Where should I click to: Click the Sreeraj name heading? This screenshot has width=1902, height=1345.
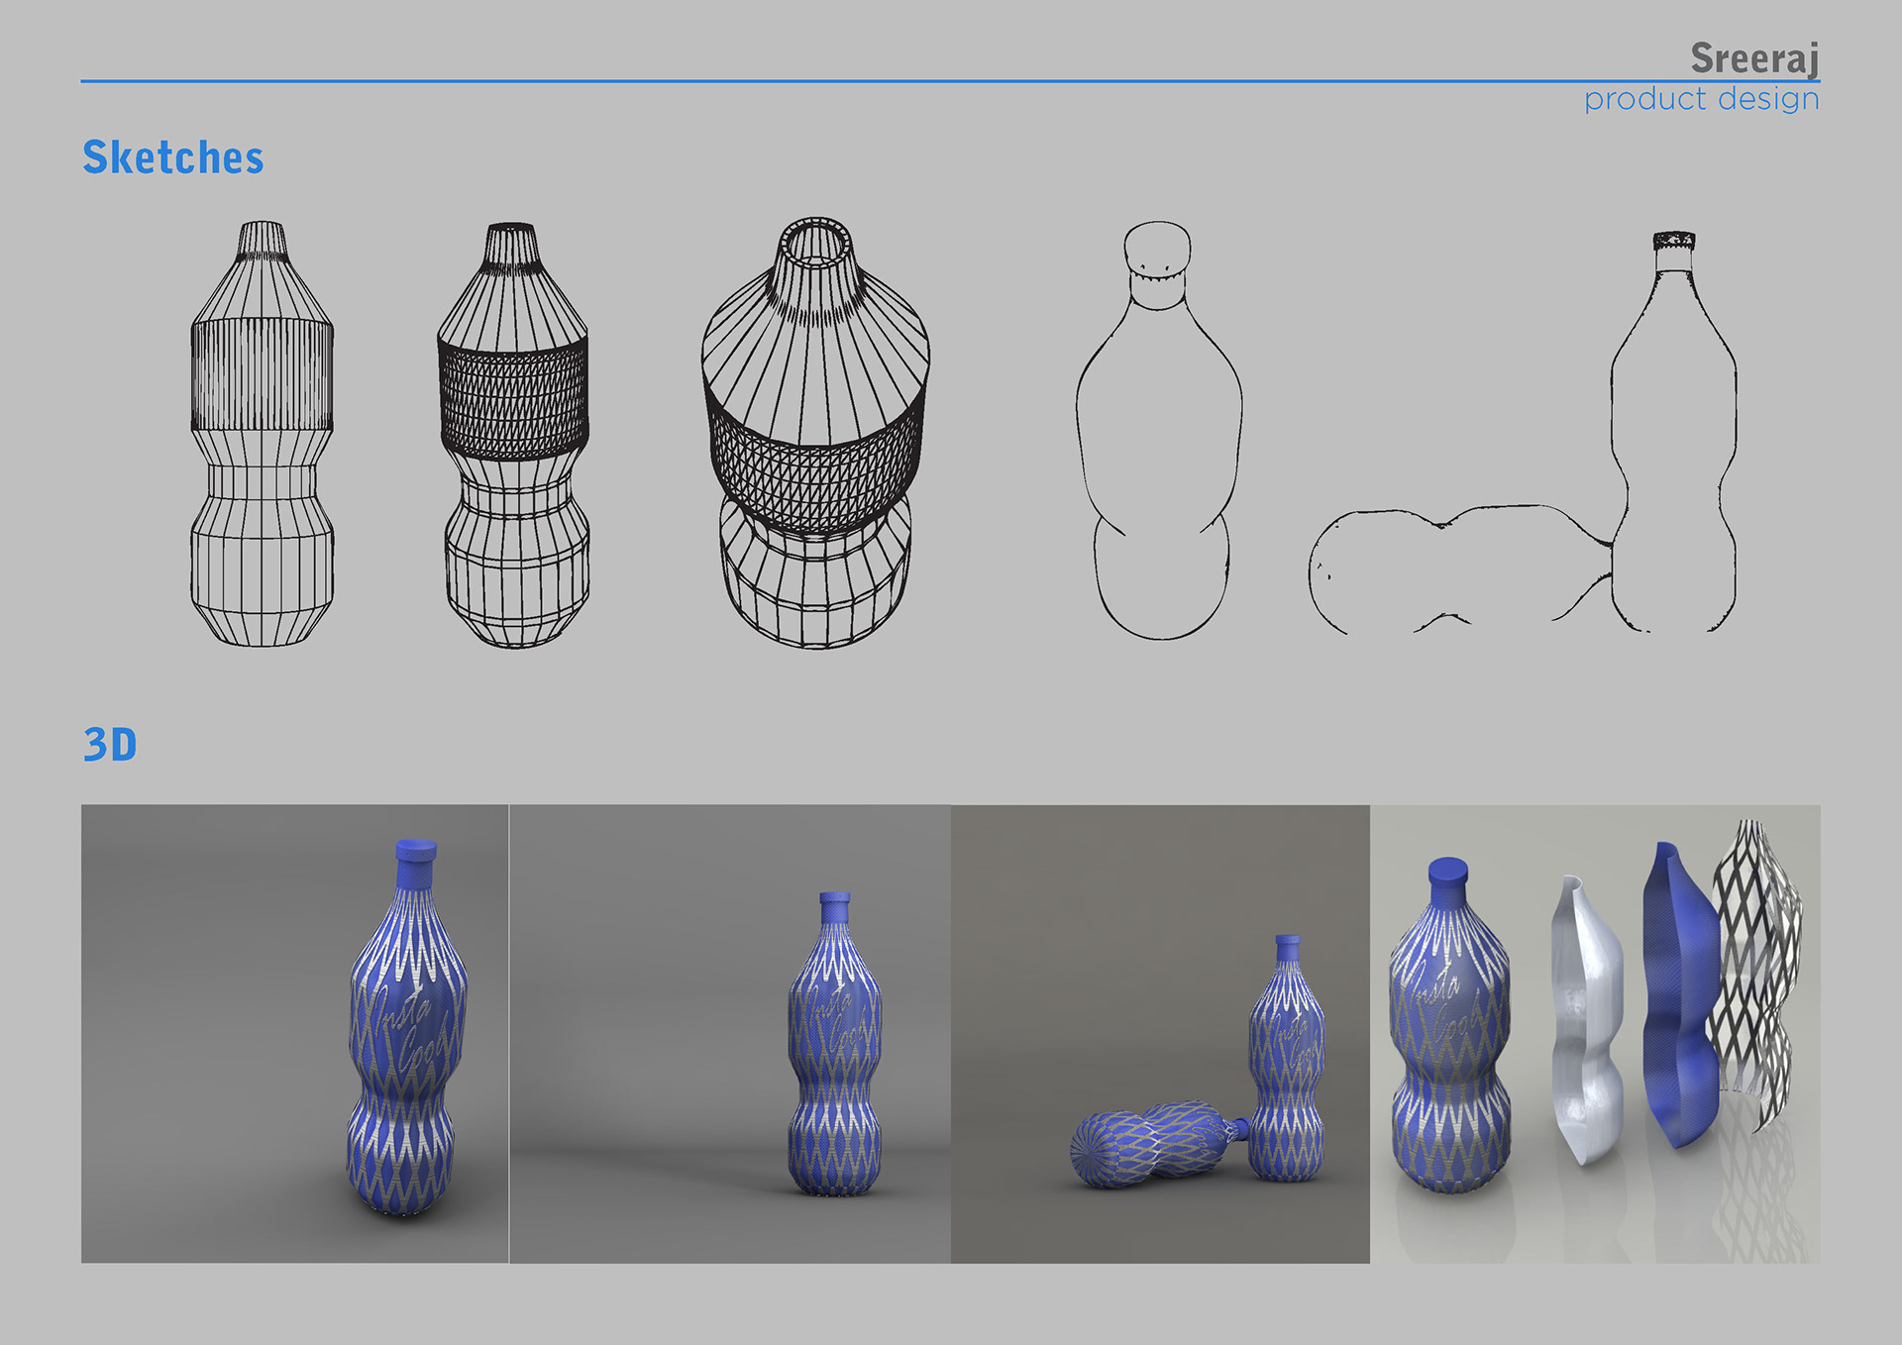point(1753,57)
